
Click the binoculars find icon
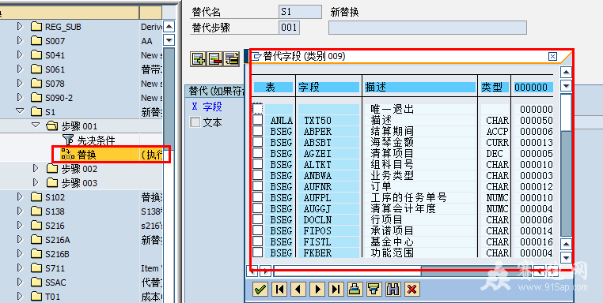pyautogui.click(x=393, y=289)
